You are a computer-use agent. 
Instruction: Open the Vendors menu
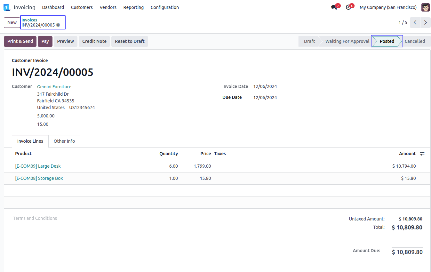(x=108, y=7)
